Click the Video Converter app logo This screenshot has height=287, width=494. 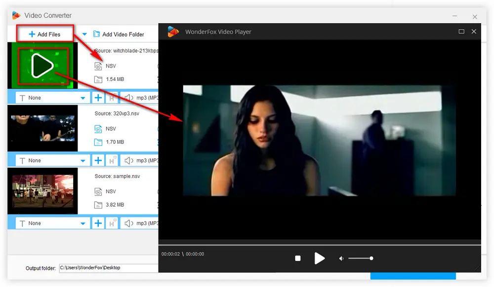(16, 15)
